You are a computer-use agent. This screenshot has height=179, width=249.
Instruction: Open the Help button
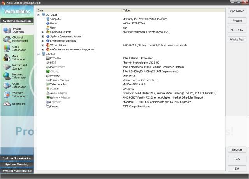[237, 159]
